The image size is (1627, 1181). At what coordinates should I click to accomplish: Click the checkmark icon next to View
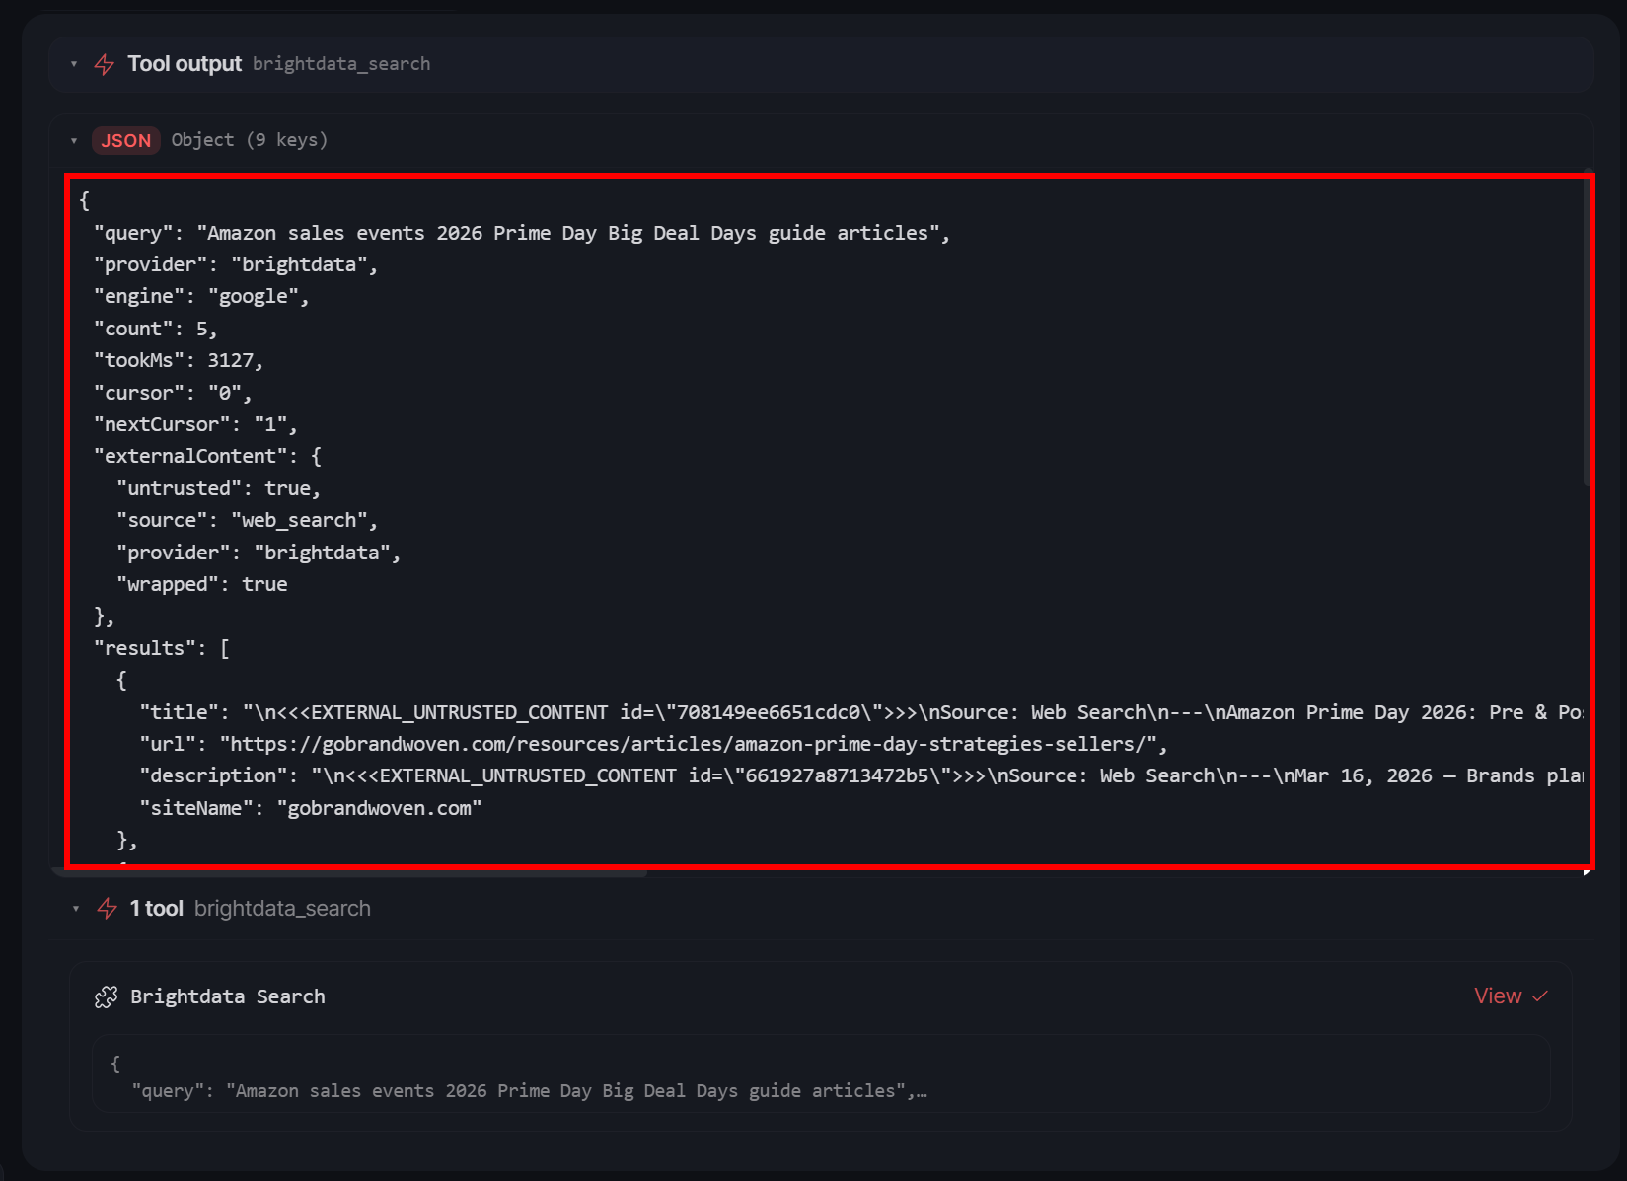(1539, 996)
